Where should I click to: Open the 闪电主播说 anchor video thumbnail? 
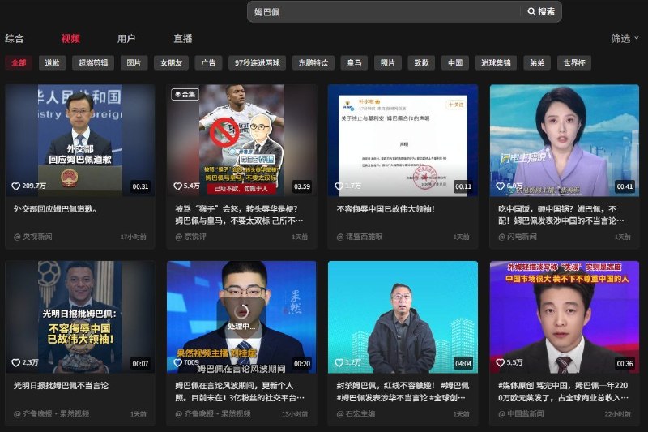[565, 140]
